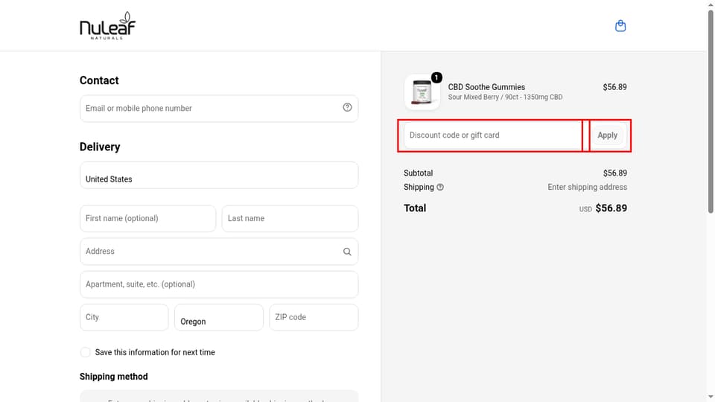Click the 'Shipping method' heading
The image size is (715, 402).
tap(113, 377)
